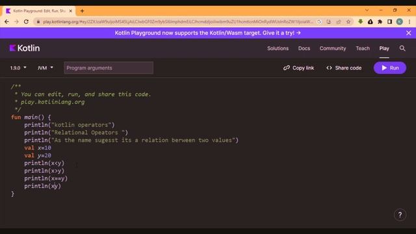Screen dimensions: 416x234
Task: Open a new browser tab
Action: tap(83, 11)
